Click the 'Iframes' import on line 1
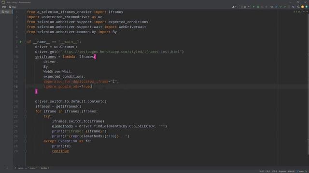Viewport: 309px width, 173px height. point(116,12)
